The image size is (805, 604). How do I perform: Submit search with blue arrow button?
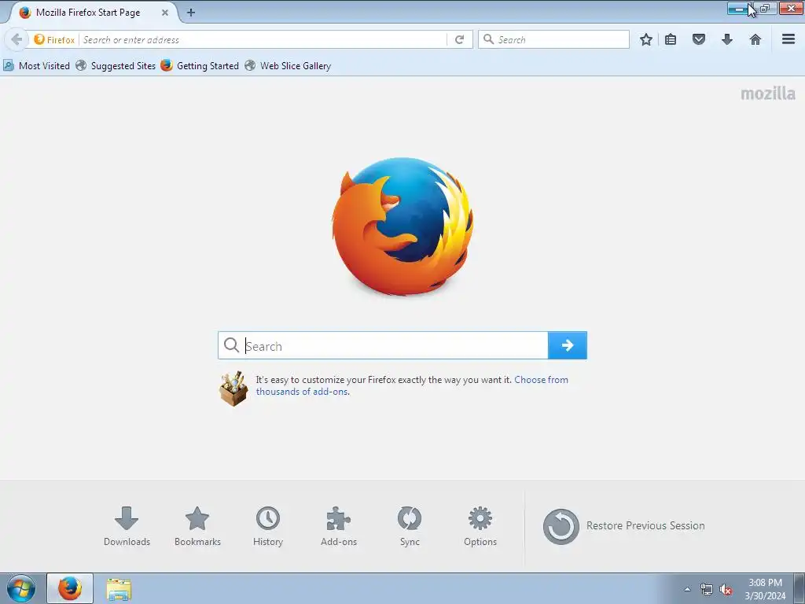[568, 345]
